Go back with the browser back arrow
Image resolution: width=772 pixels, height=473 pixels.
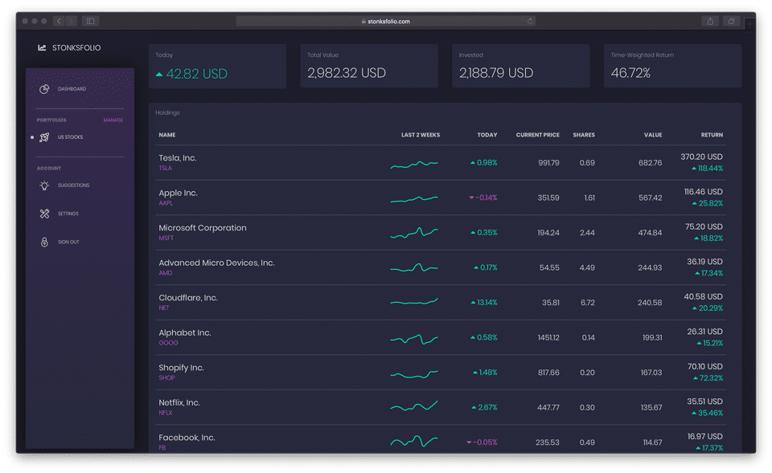(x=60, y=22)
